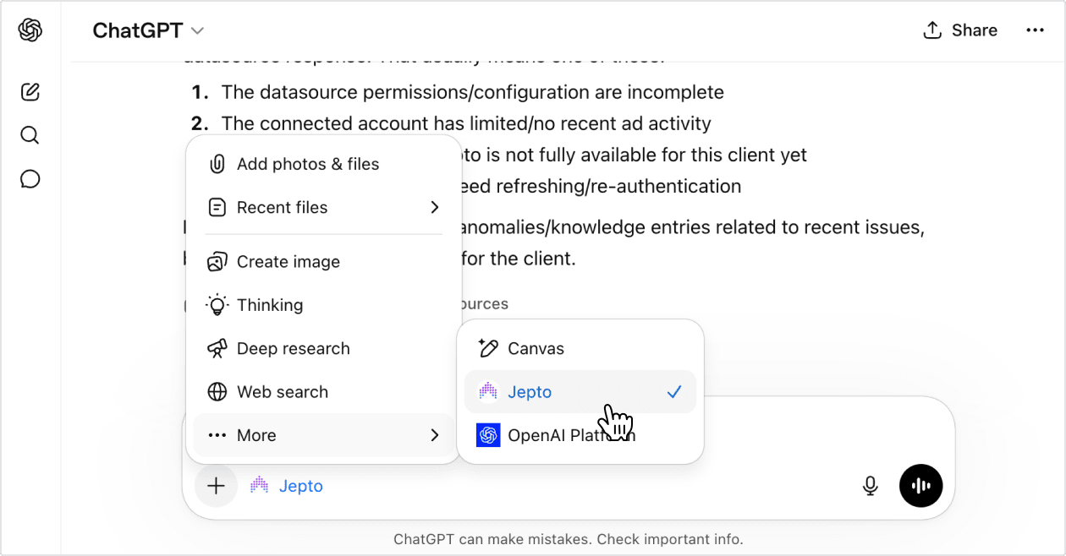Click the Jepto chip in the composer

[x=287, y=486]
